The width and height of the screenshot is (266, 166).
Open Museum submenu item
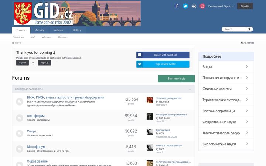(63, 37)
